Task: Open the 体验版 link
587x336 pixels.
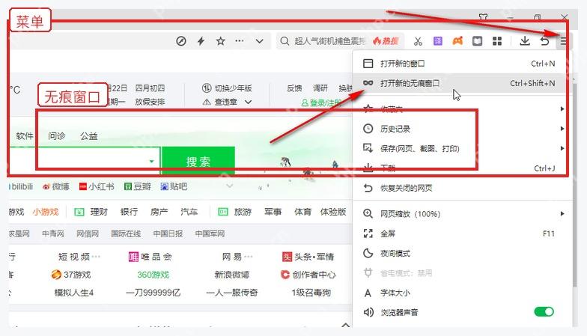Action: (332, 213)
